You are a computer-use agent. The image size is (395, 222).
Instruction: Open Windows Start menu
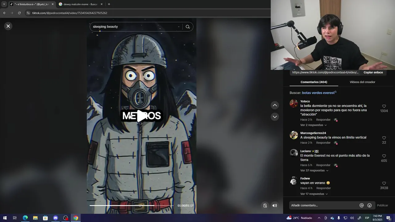point(5,218)
